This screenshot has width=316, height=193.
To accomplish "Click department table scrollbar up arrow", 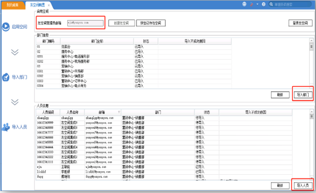I will 311,41.
